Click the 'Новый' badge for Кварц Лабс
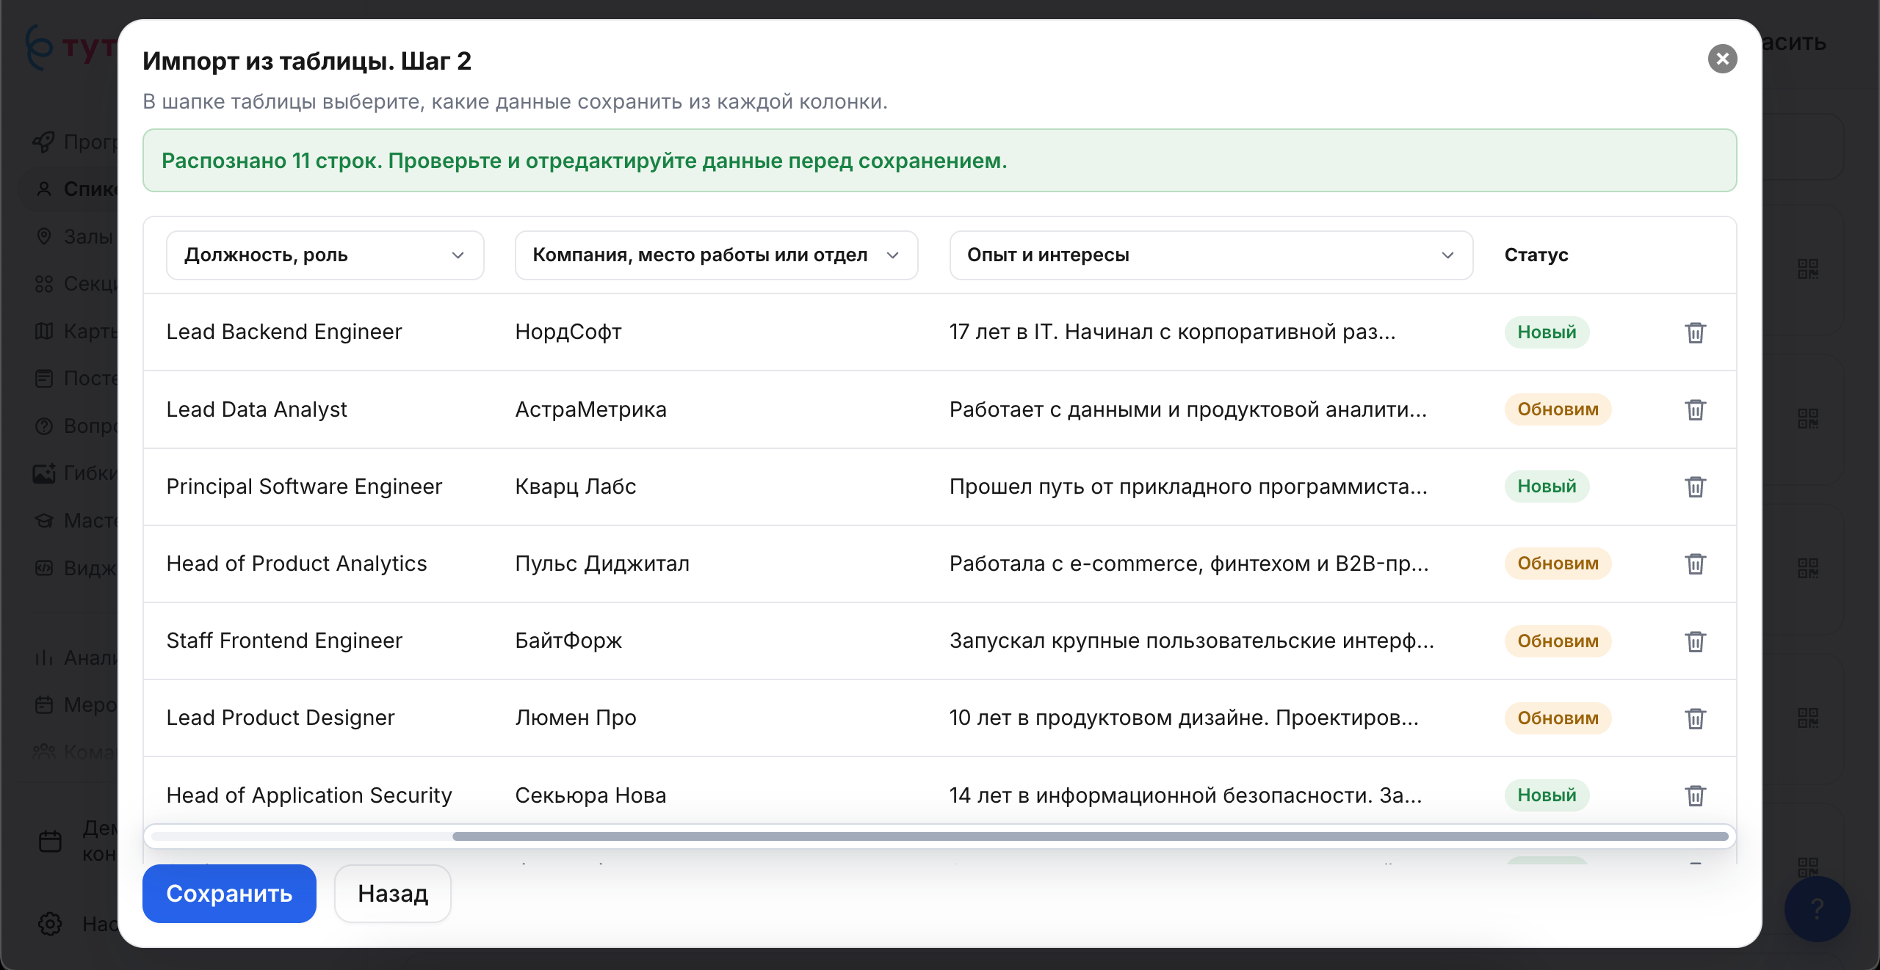Image resolution: width=1880 pixels, height=970 pixels. click(1547, 486)
